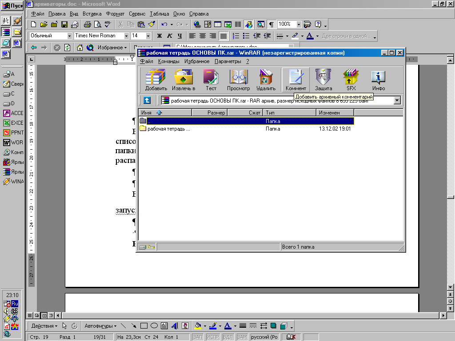Run spelling check icon in Word
Screen dimensions: 455x341
(108, 24)
